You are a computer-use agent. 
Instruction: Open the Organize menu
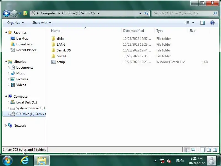pos(15,23)
